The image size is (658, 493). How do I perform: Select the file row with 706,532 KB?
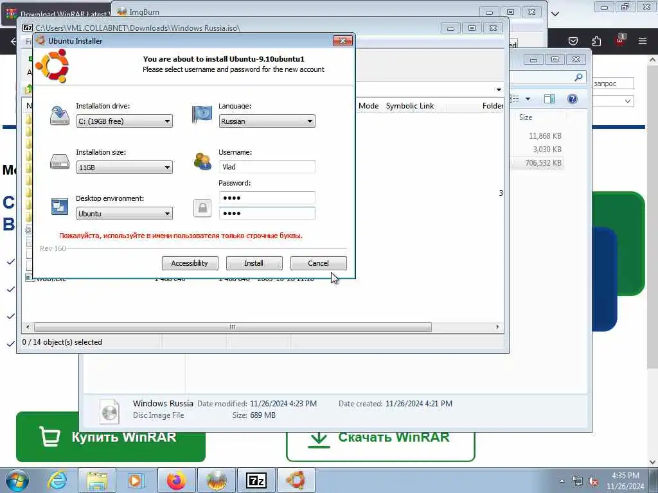click(x=537, y=162)
